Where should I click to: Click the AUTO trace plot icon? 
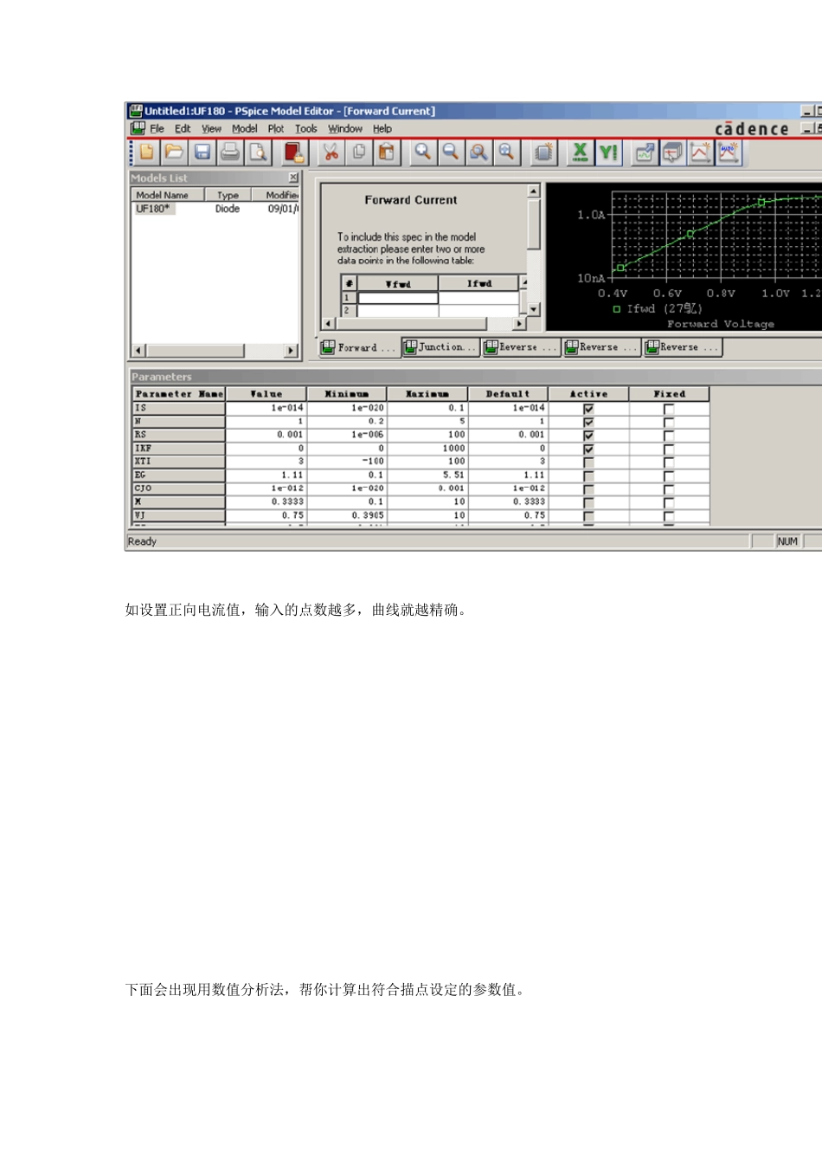tap(728, 152)
